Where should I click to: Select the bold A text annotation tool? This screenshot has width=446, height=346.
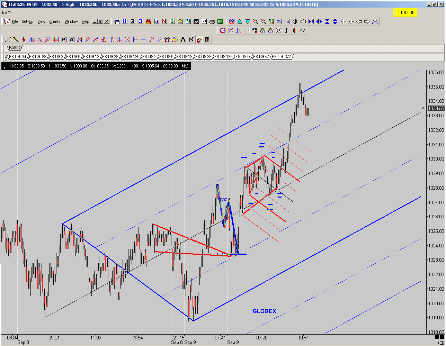coord(183,39)
